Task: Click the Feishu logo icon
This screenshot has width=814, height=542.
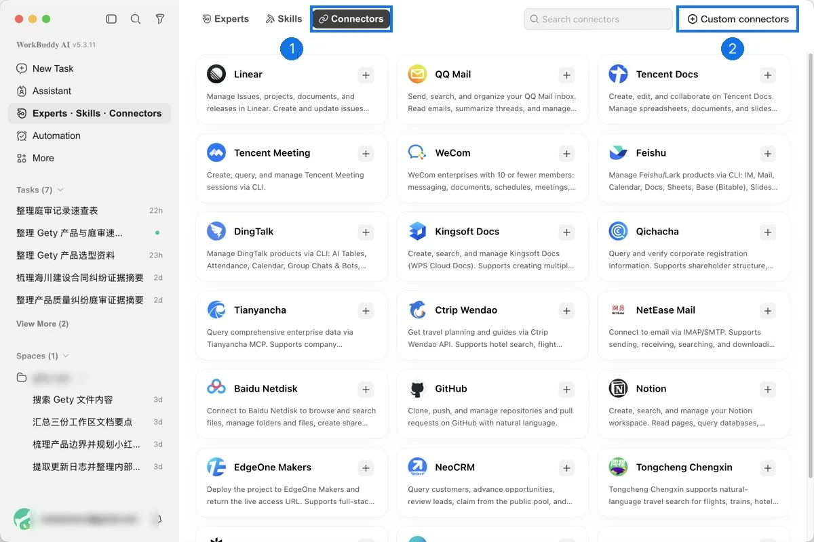Action: [x=618, y=152]
